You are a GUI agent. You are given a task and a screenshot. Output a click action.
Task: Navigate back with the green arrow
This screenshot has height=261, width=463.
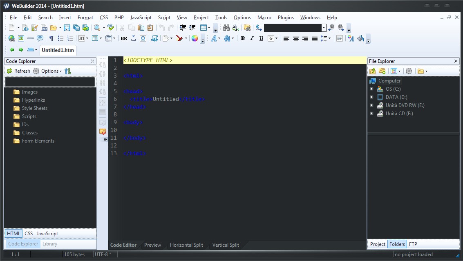[x=12, y=50]
